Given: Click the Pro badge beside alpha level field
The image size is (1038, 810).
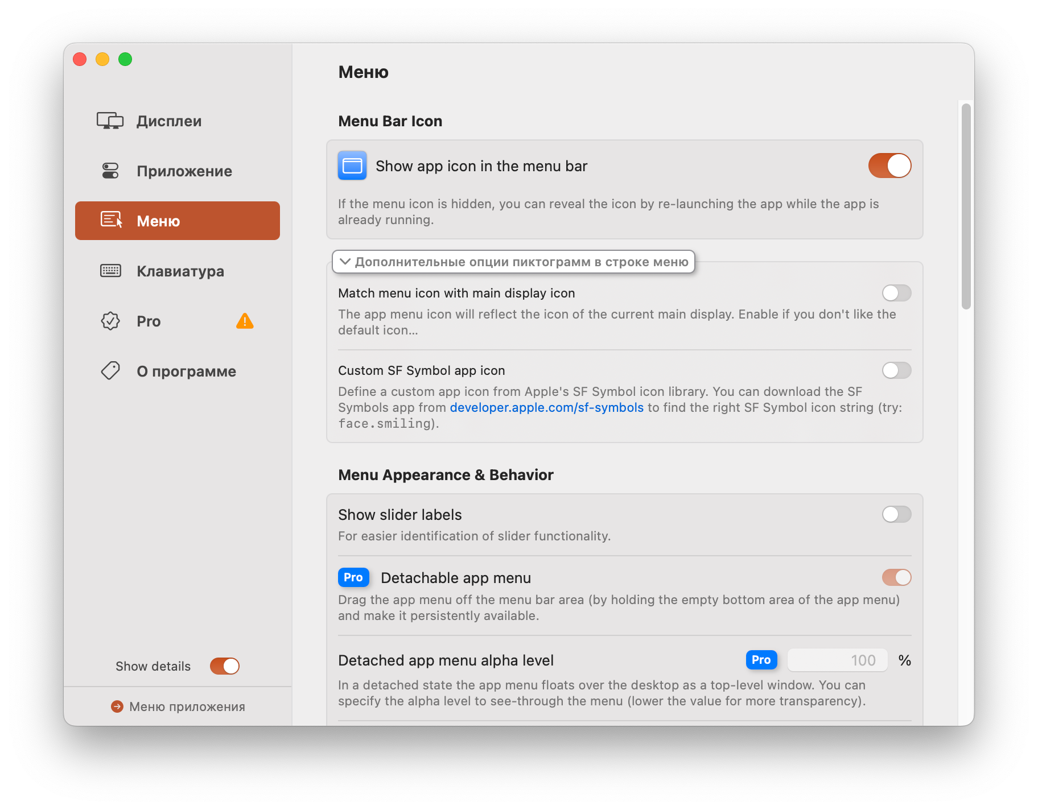Looking at the screenshot, I should click(x=761, y=660).
